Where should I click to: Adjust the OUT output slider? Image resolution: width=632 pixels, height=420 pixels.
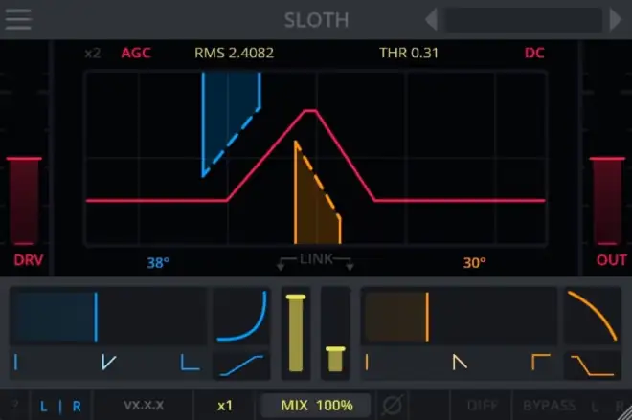[607, 201]
